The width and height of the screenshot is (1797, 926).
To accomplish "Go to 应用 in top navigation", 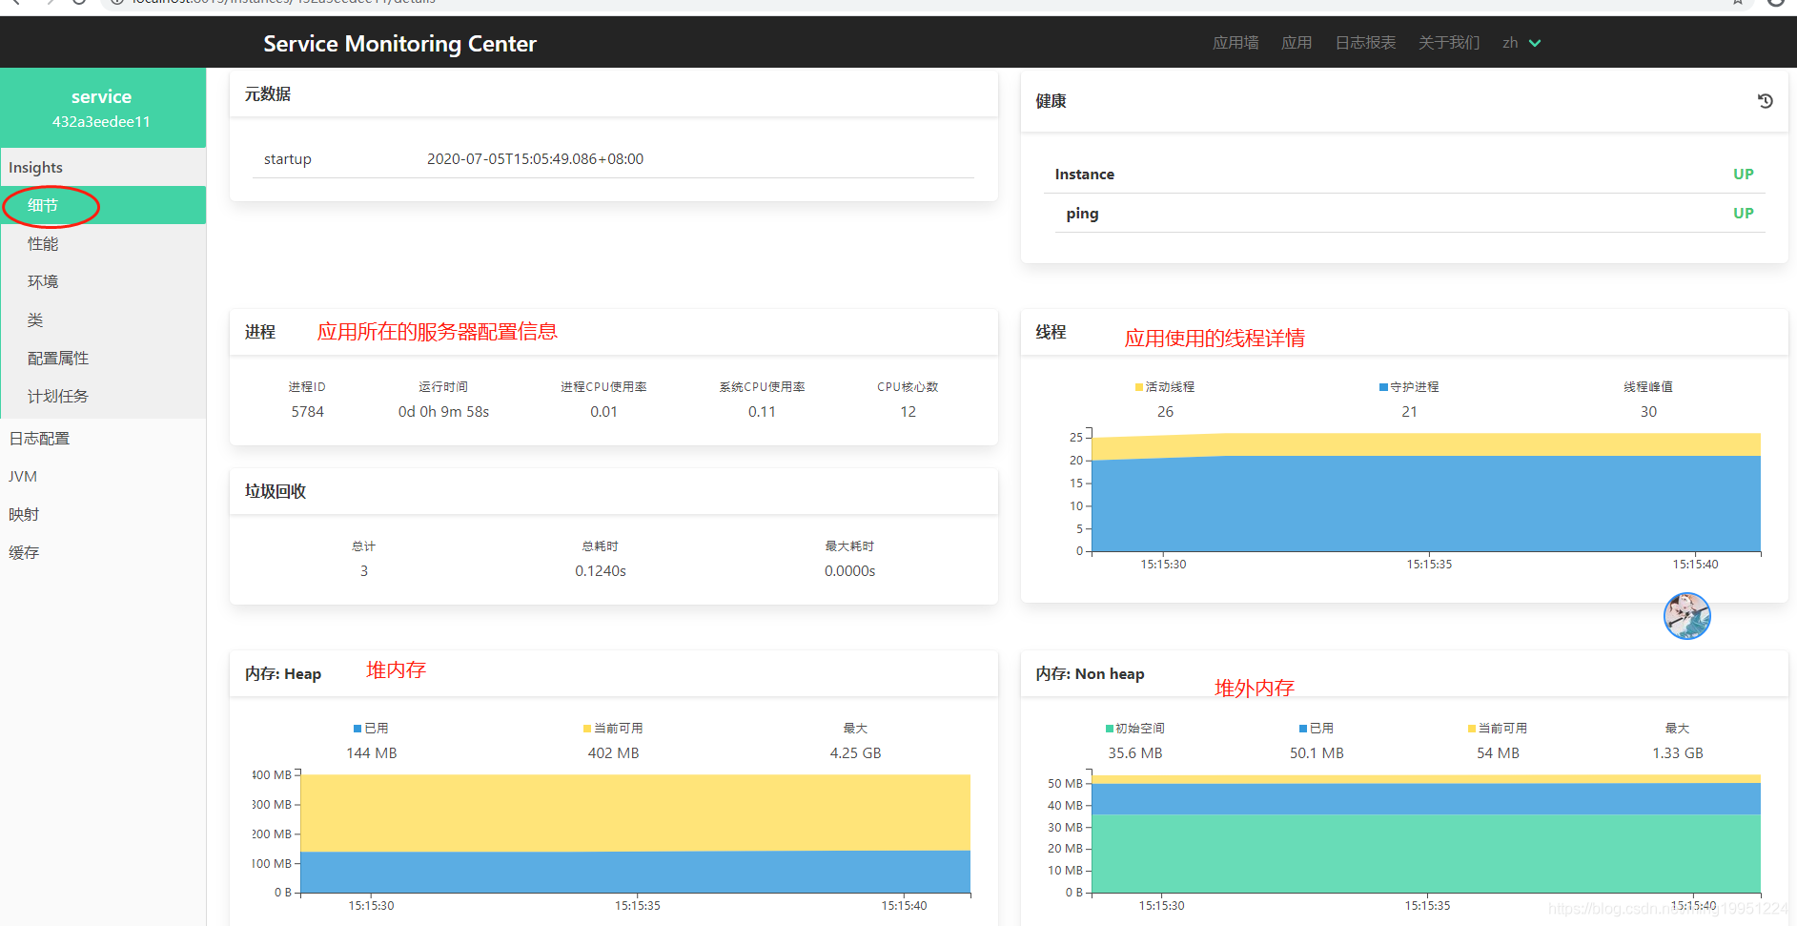I will point(1296,43).
